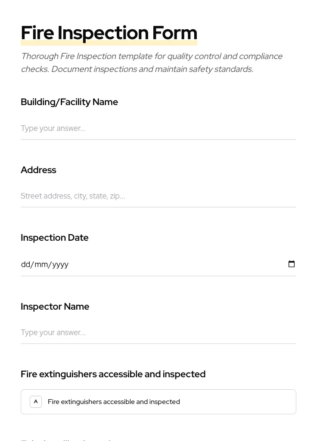Click the 'Street address, city, state, zip' placeholder
Viewport: 317px width, 441px height.
pos(73,196)
